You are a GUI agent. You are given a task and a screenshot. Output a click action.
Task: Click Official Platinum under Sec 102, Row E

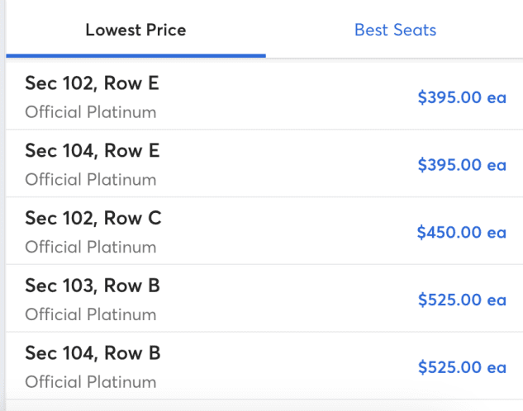click(90, 112)
